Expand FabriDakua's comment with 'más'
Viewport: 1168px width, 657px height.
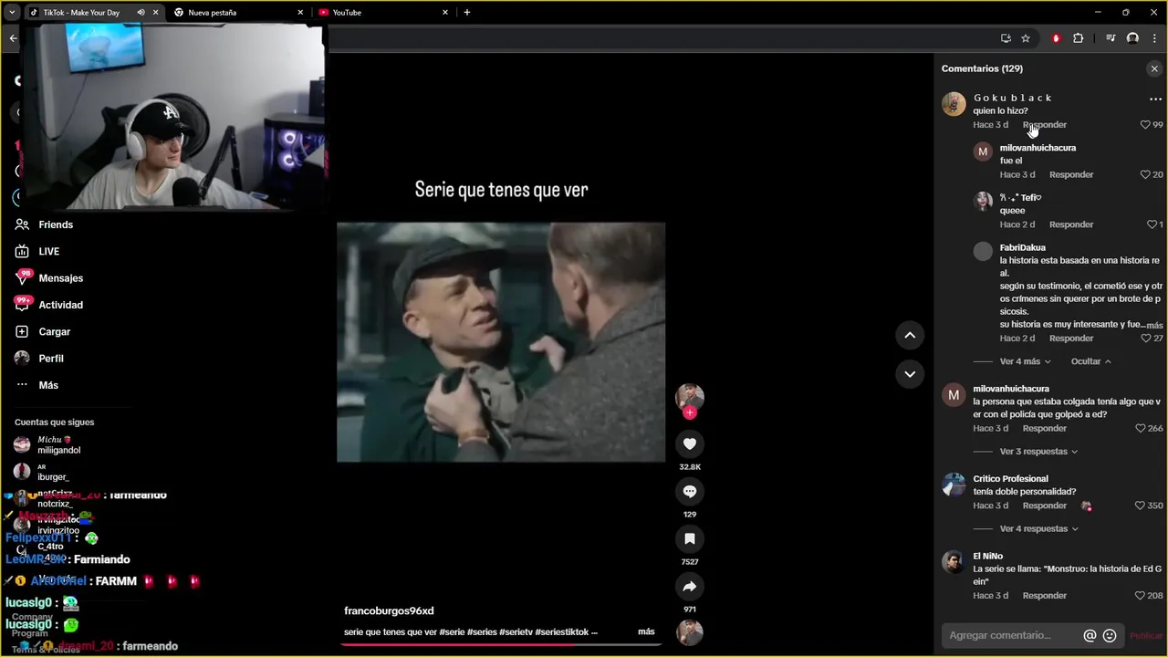pyautogui.click(x=1154, y=325)
